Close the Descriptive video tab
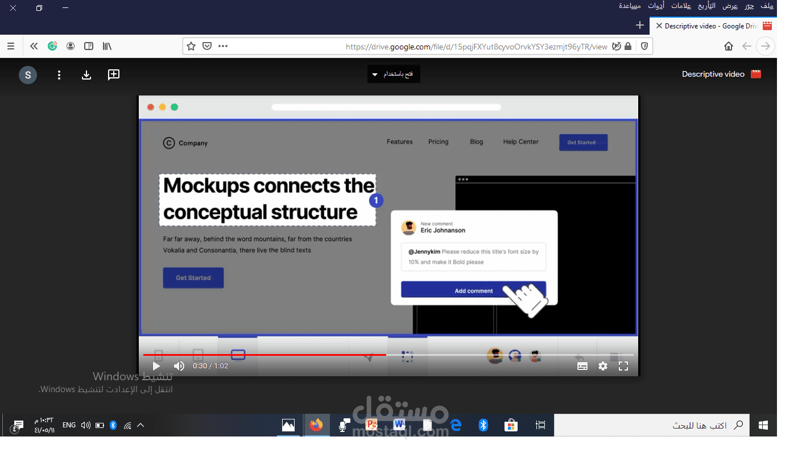This screenshot has width=802, height=449. click(659, 26)
